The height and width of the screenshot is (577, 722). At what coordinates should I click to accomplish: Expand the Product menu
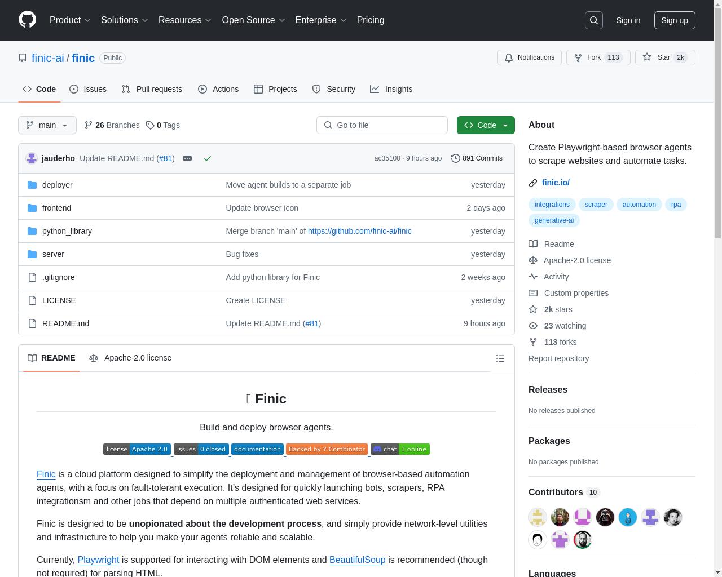(x=70, y=20)
